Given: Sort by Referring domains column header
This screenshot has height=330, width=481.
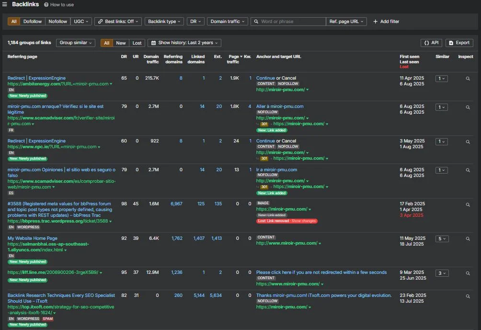Looking at the screenshot, I should click(173, 59).
